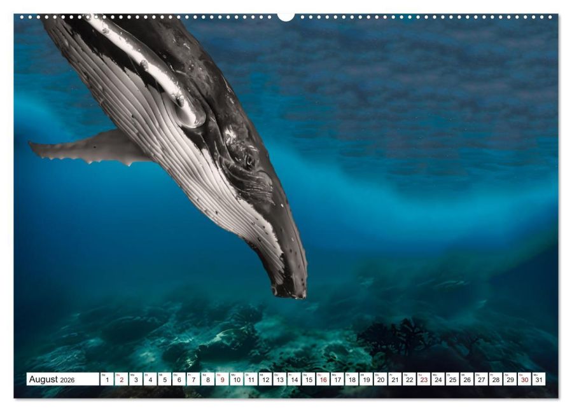Select day 30 in the calendar strip
Viewport: 572px width, 412px height.
[x=524, y=379]
